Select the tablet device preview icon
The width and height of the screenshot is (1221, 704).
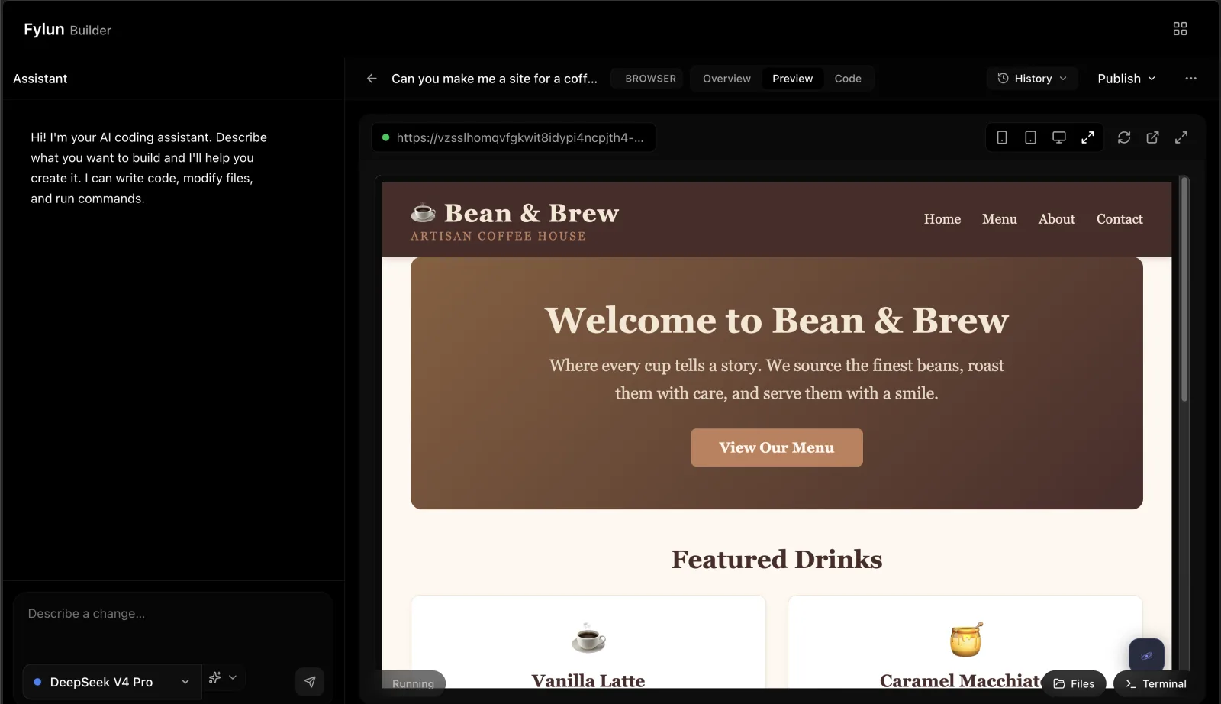(1030, 137)
